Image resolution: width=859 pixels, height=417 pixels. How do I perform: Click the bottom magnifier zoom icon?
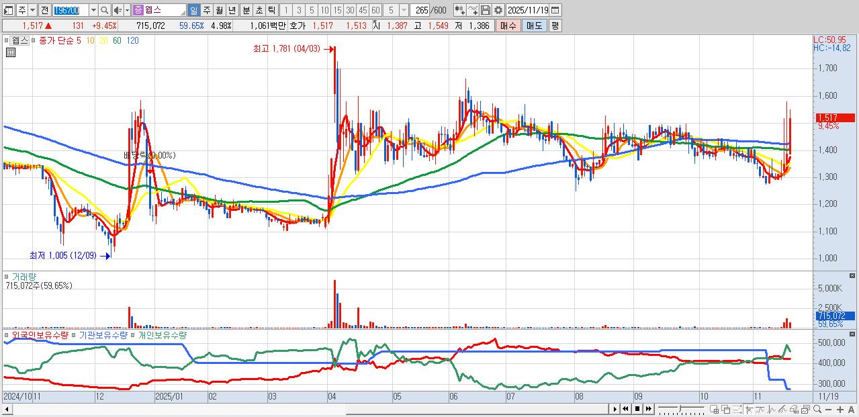coord(817,409)
